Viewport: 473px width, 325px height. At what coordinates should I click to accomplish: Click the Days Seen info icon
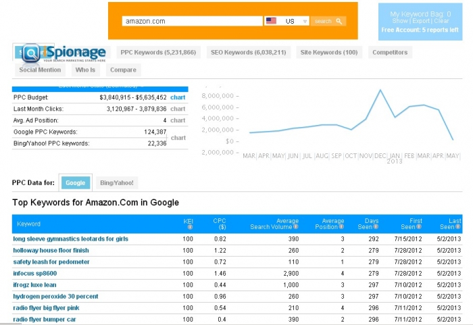375,227
